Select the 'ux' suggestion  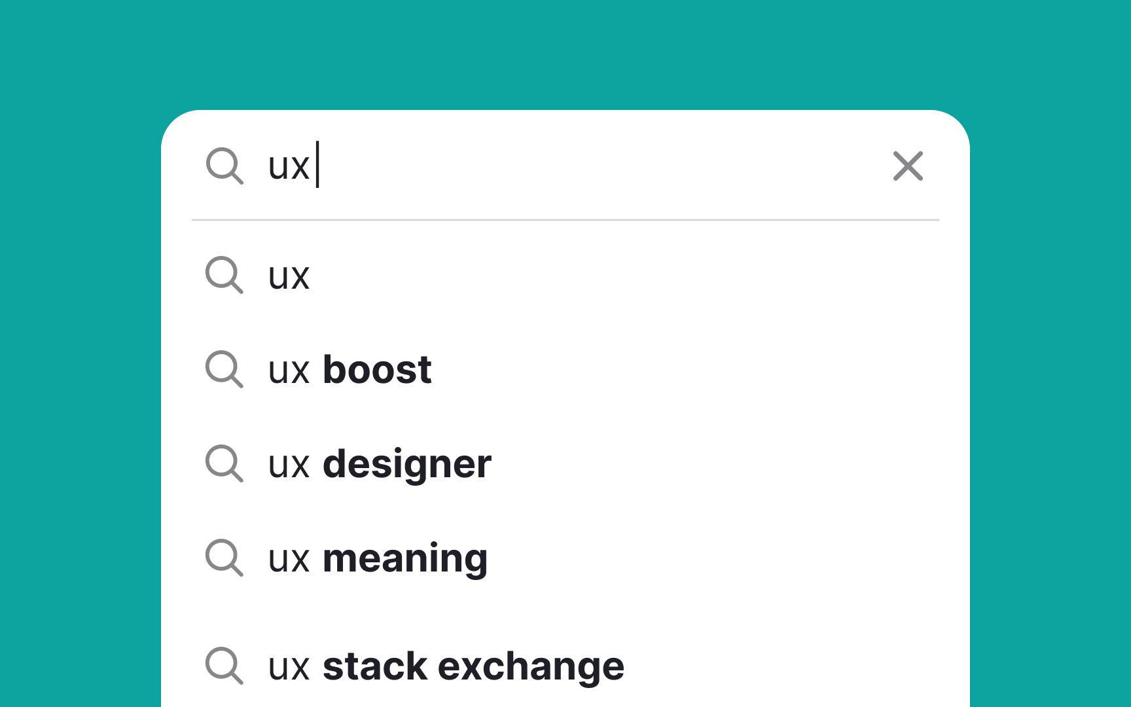click(x=290, y=276)
